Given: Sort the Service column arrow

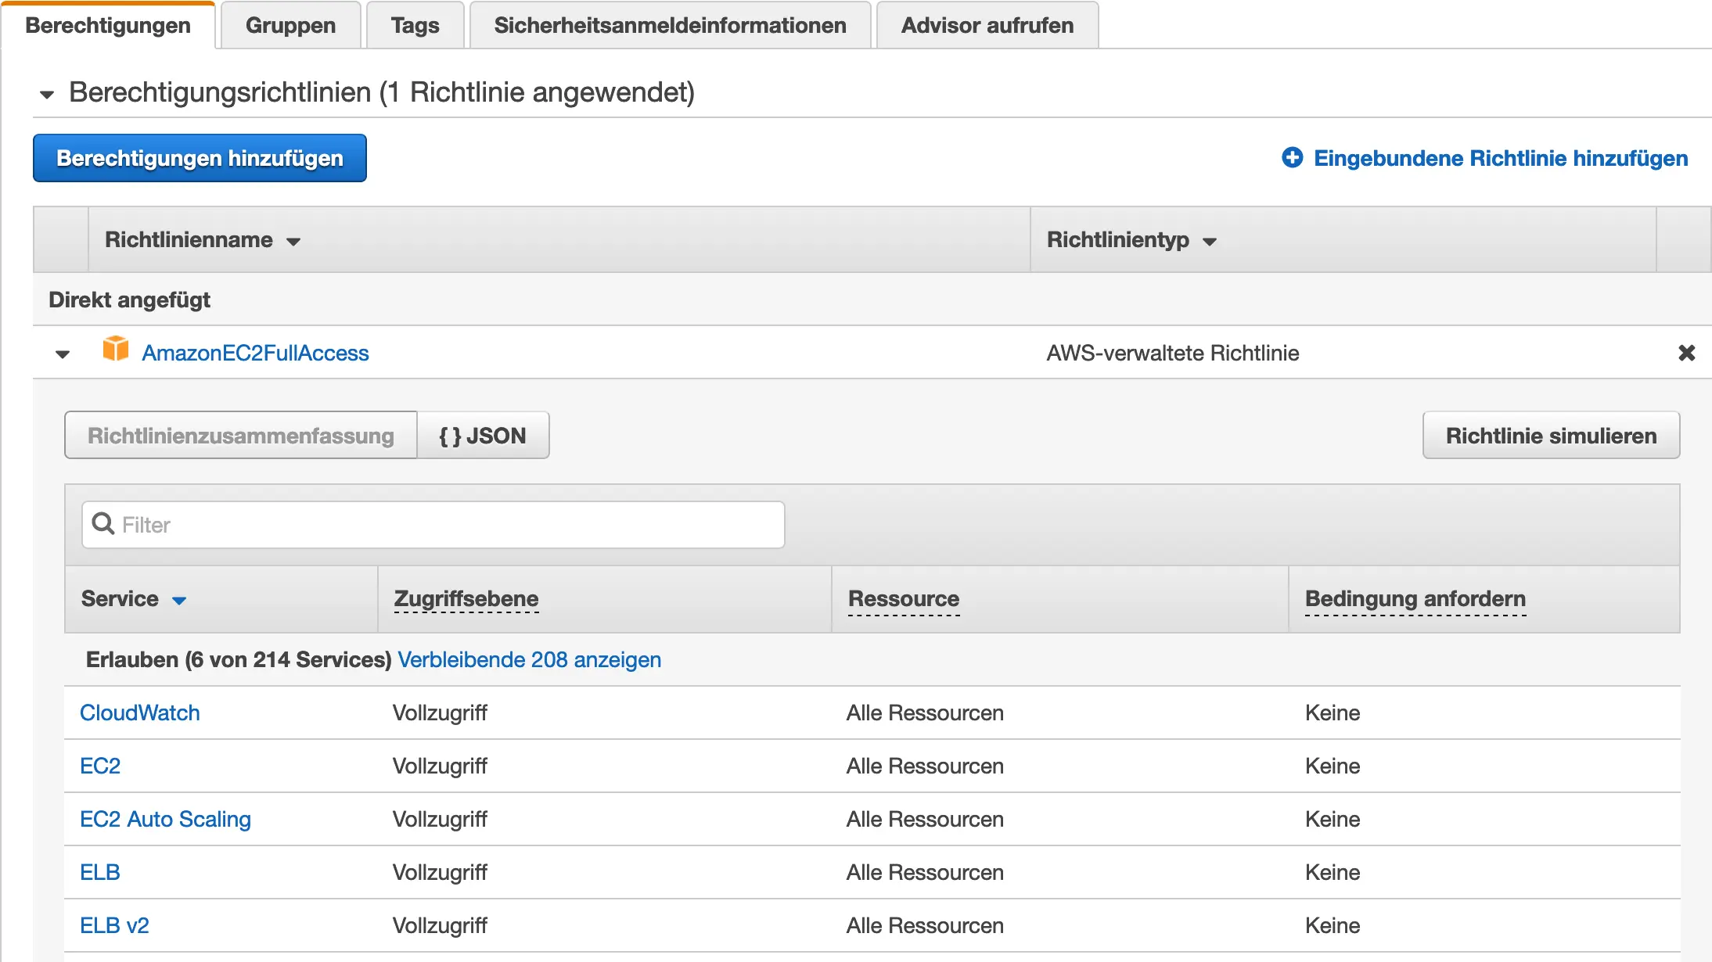Looking at the screenshot, I should coord(179,601).
